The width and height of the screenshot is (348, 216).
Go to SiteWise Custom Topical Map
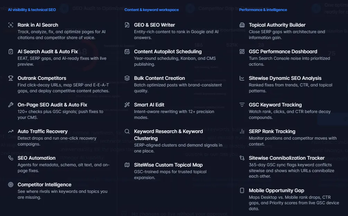click(168, 165)
